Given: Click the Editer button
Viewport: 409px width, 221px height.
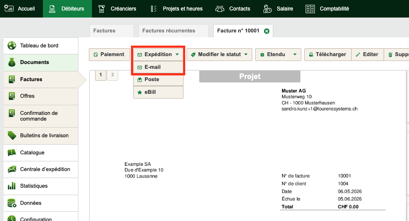Looking at the screenshot, I should pos(367,55).
